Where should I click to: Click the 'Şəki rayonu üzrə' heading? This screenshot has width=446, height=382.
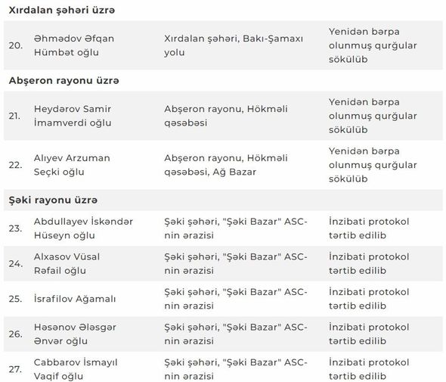(x=53, y=200)
